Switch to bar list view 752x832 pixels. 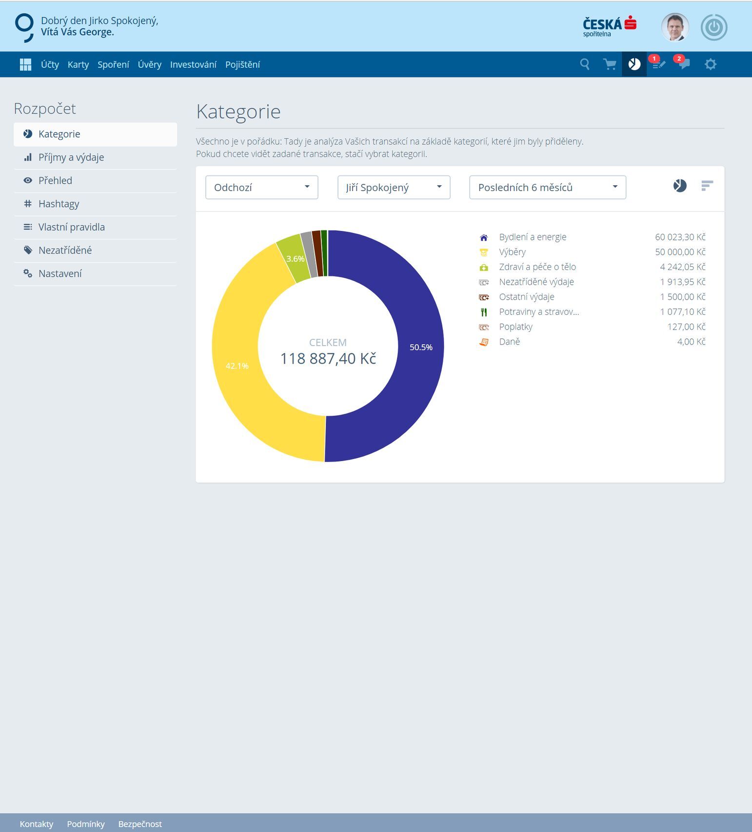(x=707, y=186)
